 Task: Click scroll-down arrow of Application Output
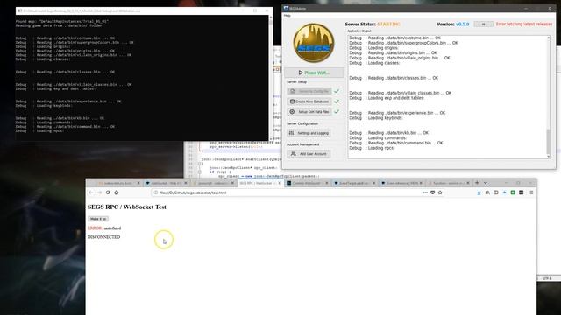tap(549, 156)
